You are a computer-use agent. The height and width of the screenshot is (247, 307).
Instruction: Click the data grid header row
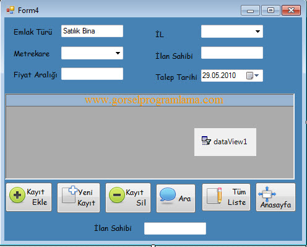coord(150,100)
